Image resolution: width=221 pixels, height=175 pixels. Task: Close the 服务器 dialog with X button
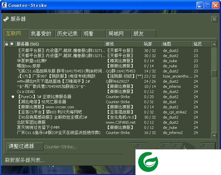[x=214, y=19]
